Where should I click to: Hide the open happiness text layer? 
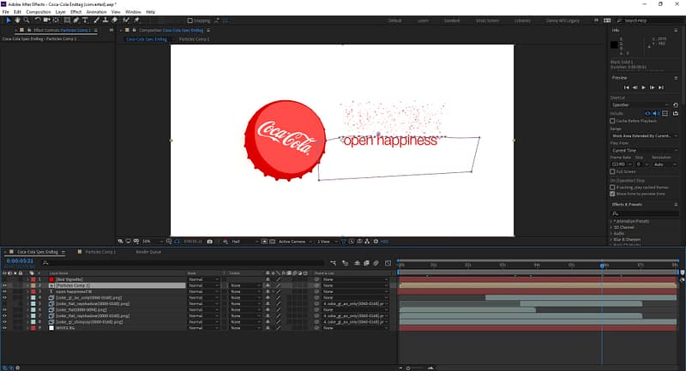[5, 291]
